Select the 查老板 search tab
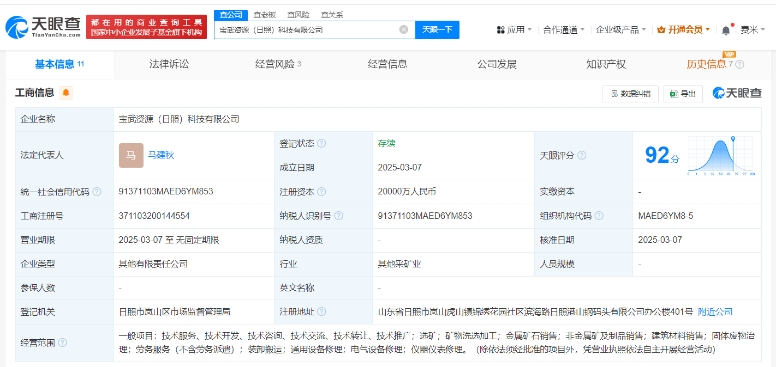The height and width of the screenshot is (367, 776). pos(265,15)
